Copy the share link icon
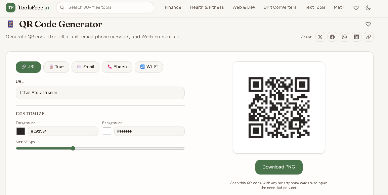The height and width of the screenshot is (195, 388). [369, 37]
